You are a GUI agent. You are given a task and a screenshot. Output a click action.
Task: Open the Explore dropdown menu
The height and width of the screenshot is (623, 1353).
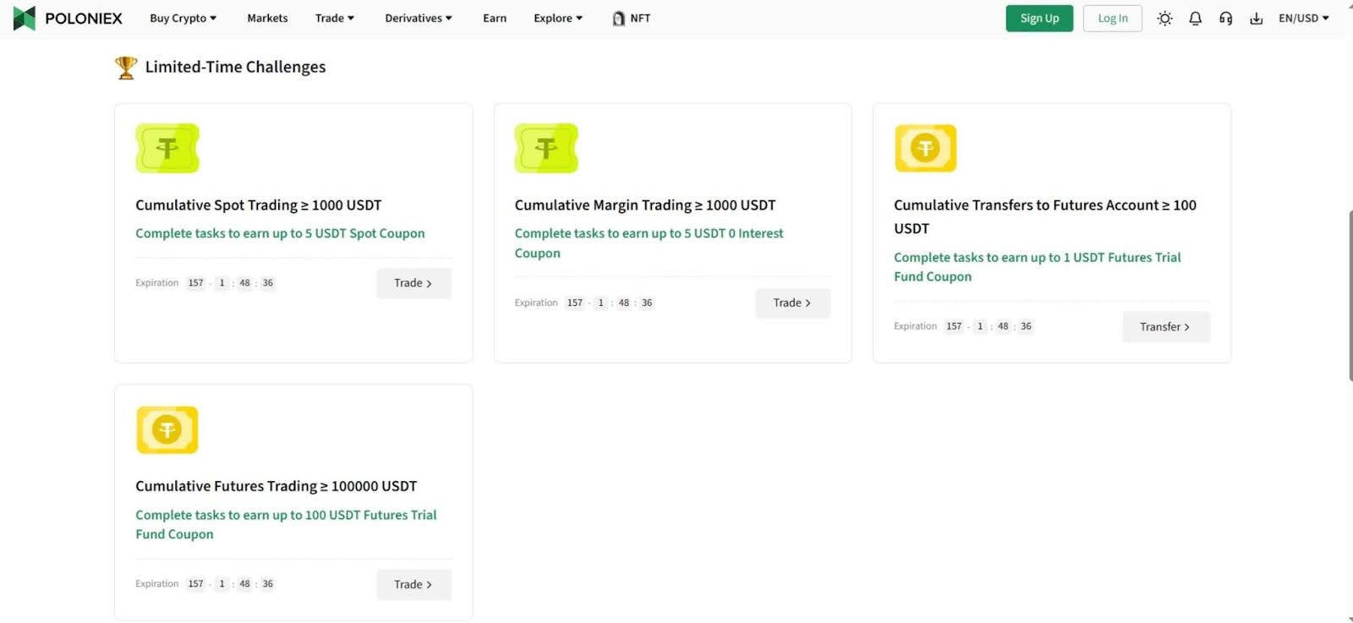(x=557, y=18)
